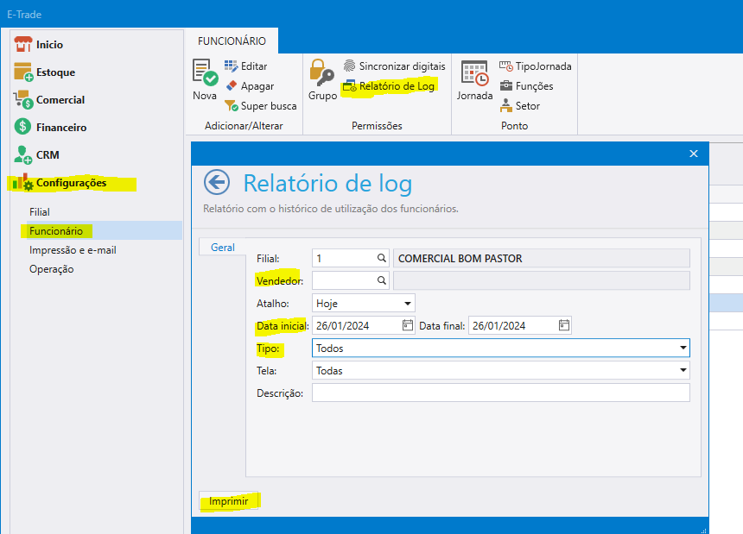743x534 pixels.
Task: Expand the Tela dropdown showing Todas
Action: pos(683,371)
